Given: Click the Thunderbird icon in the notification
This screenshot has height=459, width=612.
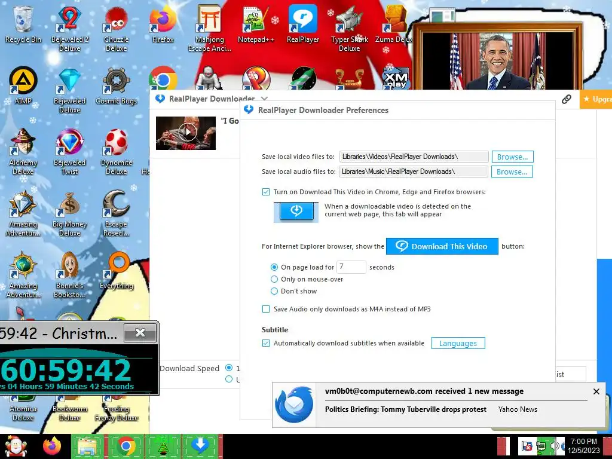Looking at the screenshot, I should click(294, 405).
